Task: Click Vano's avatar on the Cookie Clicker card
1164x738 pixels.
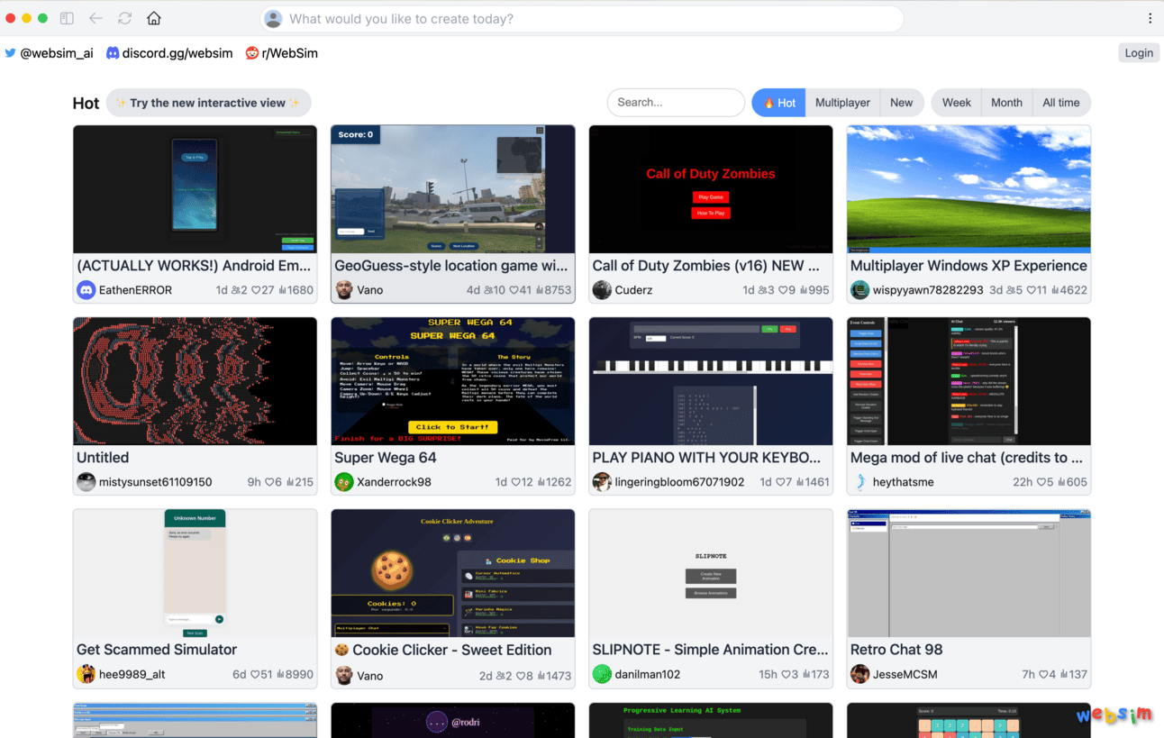Action: coord(344,675)
